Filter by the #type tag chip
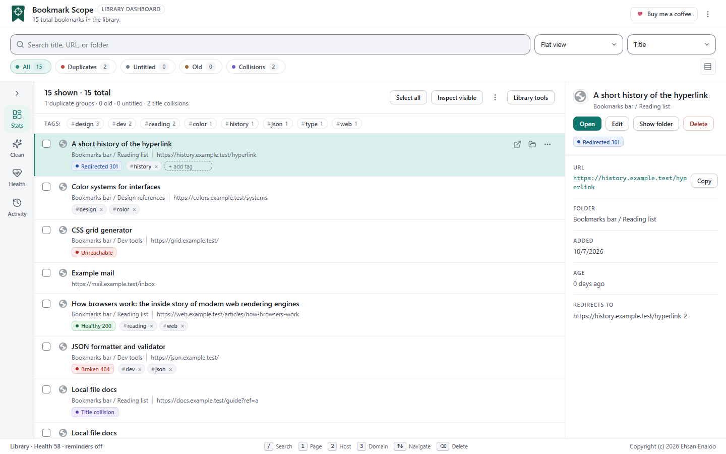Image resolution: width=726 pixels, height=454 pixels. [312, 124]
